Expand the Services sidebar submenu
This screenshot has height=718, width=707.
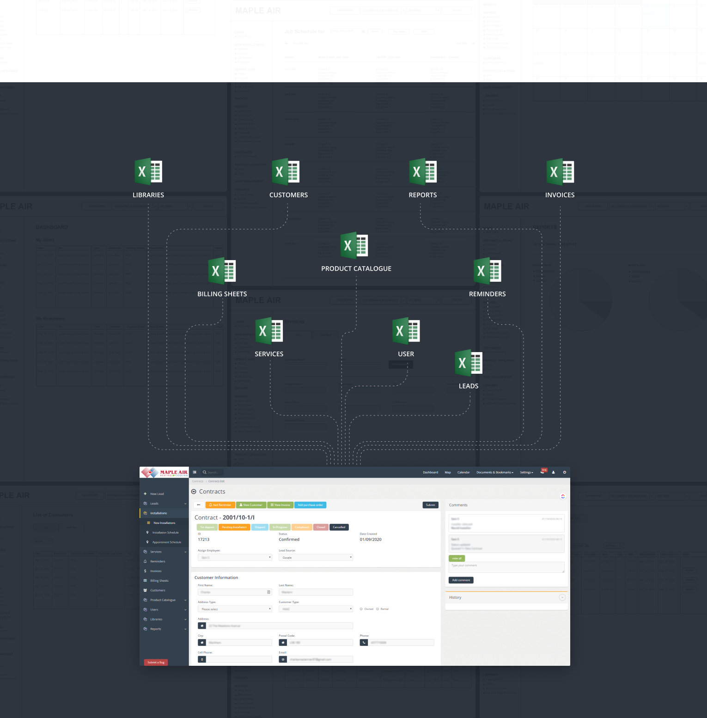click(x=185, y=552)
